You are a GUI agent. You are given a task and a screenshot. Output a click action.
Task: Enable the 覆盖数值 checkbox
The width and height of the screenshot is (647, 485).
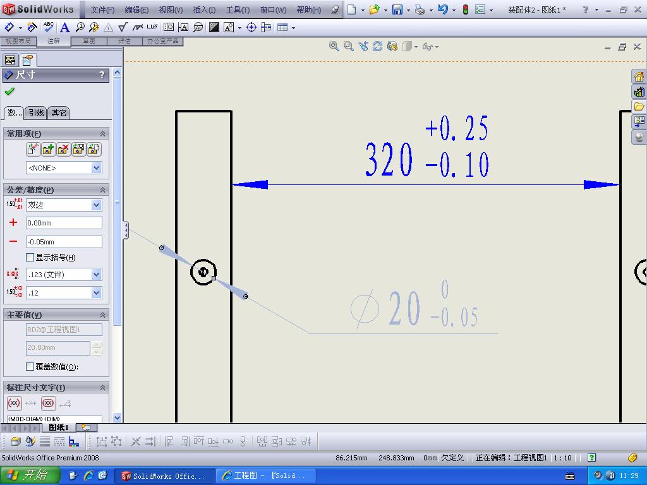30,366
